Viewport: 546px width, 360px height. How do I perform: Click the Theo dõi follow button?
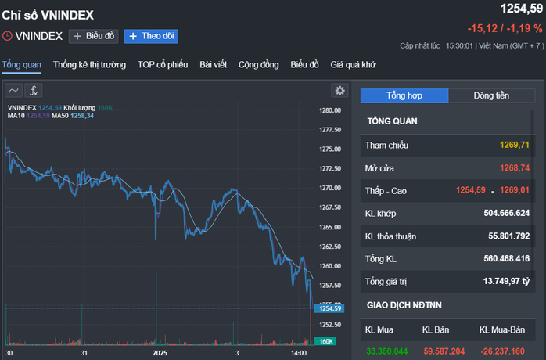[x=151, y=36]
